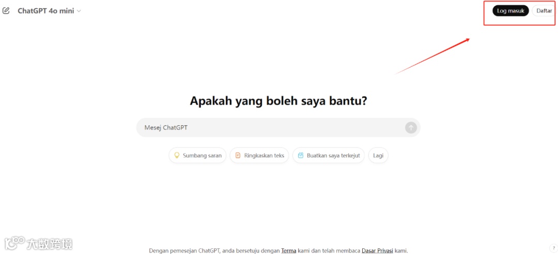Focus the Mesej ChatGPT input field
The image size is (558, 254).
pyautogui.click(x=278, y=128)
